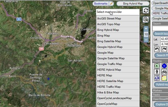Pick HERE Map provider entry
Viewport: 168px width, 107px height.
tap(118, 75)
